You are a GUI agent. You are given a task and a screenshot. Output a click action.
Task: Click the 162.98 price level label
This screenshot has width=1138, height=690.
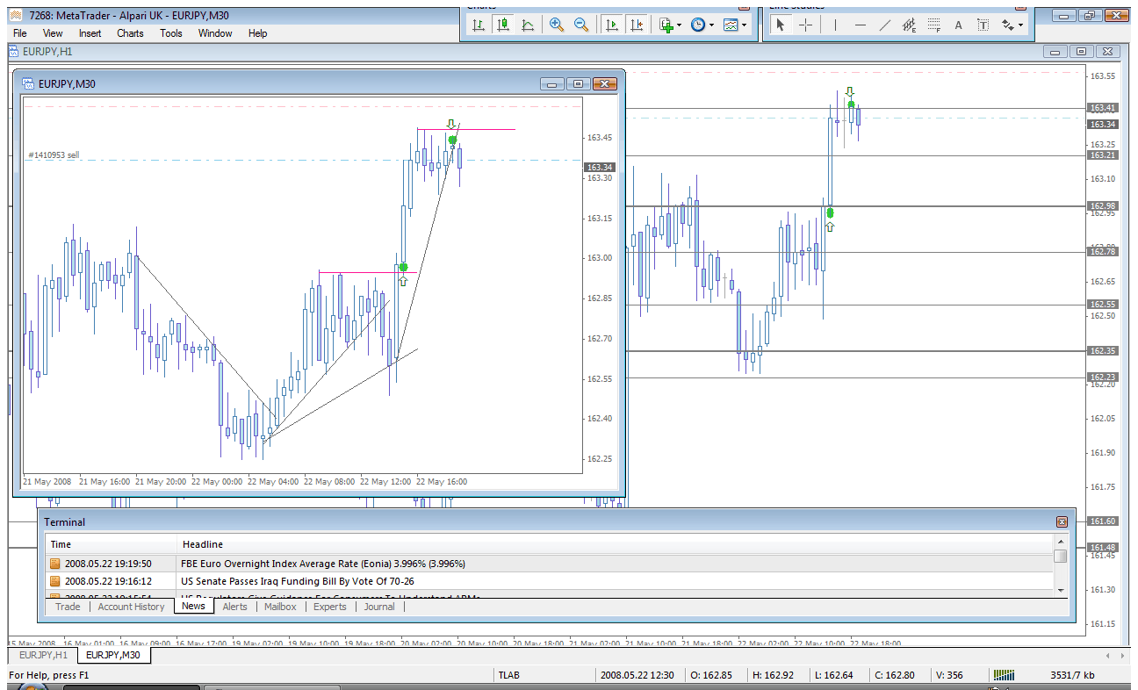tap(1102, 206)
